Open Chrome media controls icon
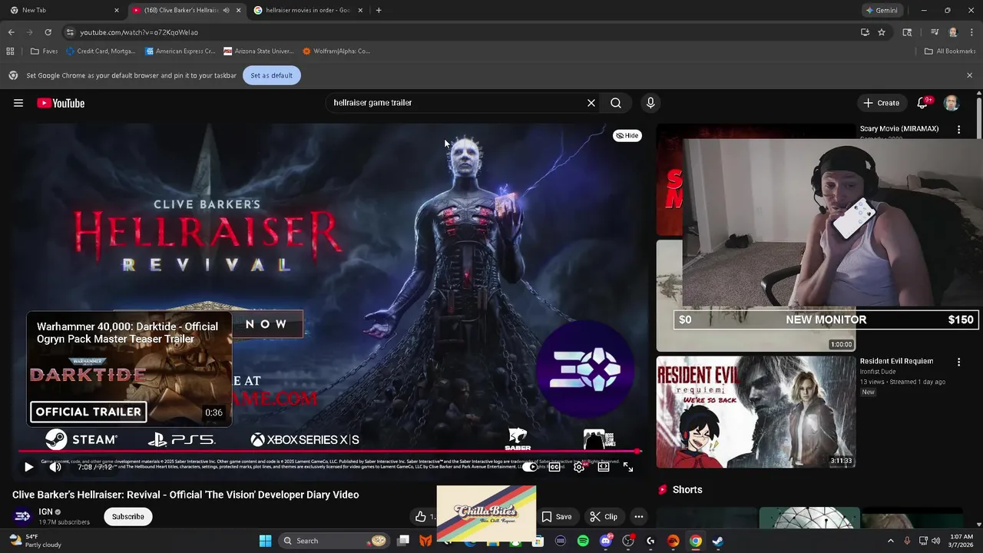This screenshot has height=553, width=983. point(935,32)
